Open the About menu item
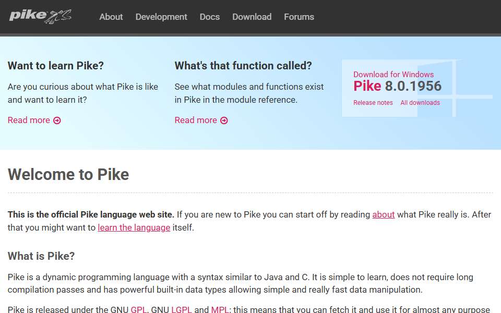Viewport: 501px width, 313px height. click(111, 17)
